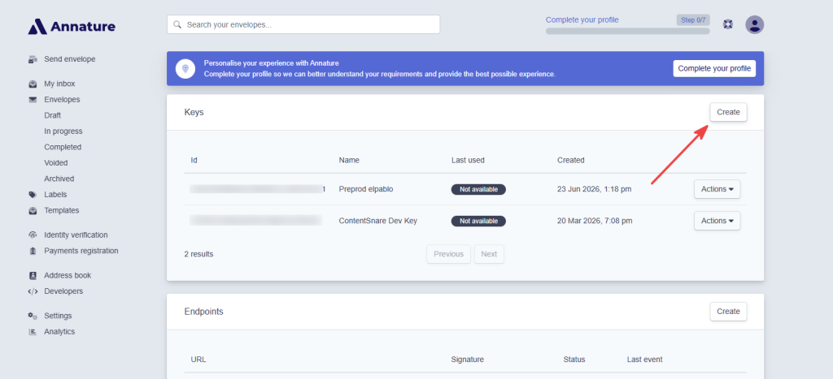Click the Status column header
The image size is (833, 379).
coord(574,360)
